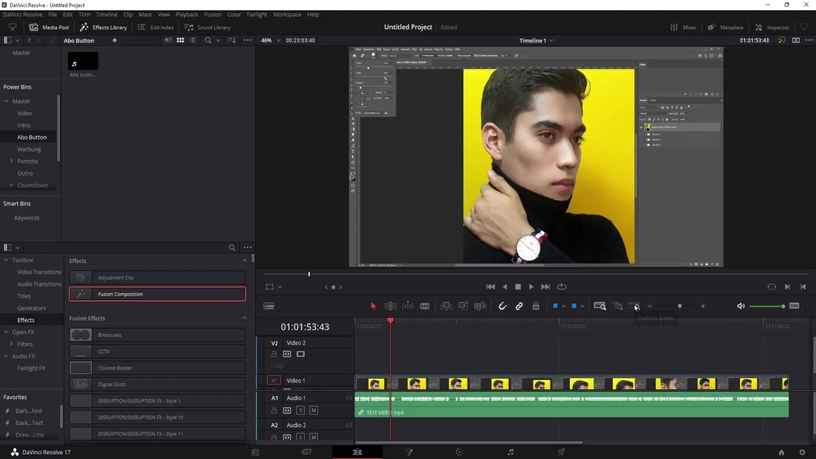Click the Fusion Composition effect icon

click(80, 294)
